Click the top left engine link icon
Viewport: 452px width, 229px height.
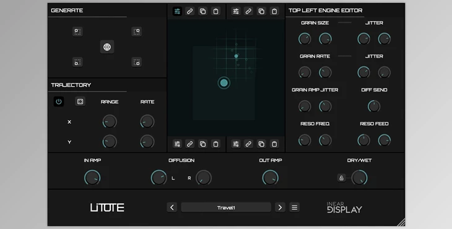(189, 11)
